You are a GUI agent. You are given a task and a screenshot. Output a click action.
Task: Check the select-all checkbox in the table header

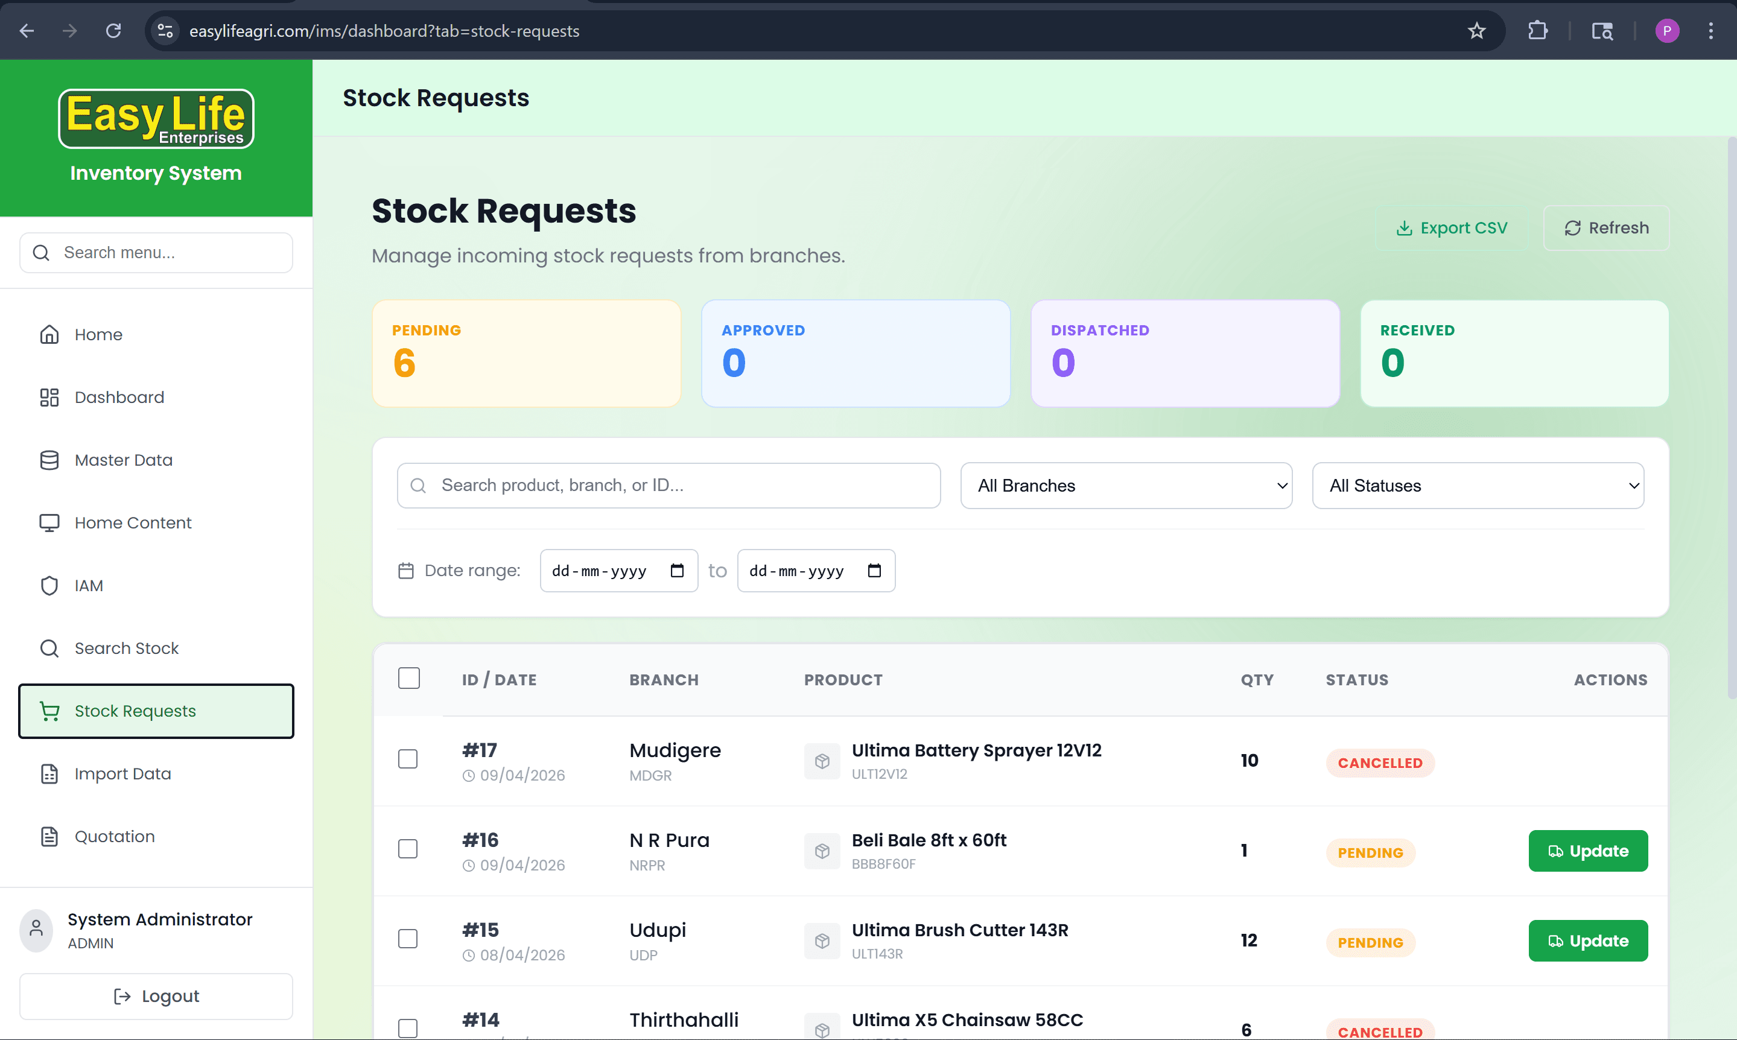coord(408,677)
